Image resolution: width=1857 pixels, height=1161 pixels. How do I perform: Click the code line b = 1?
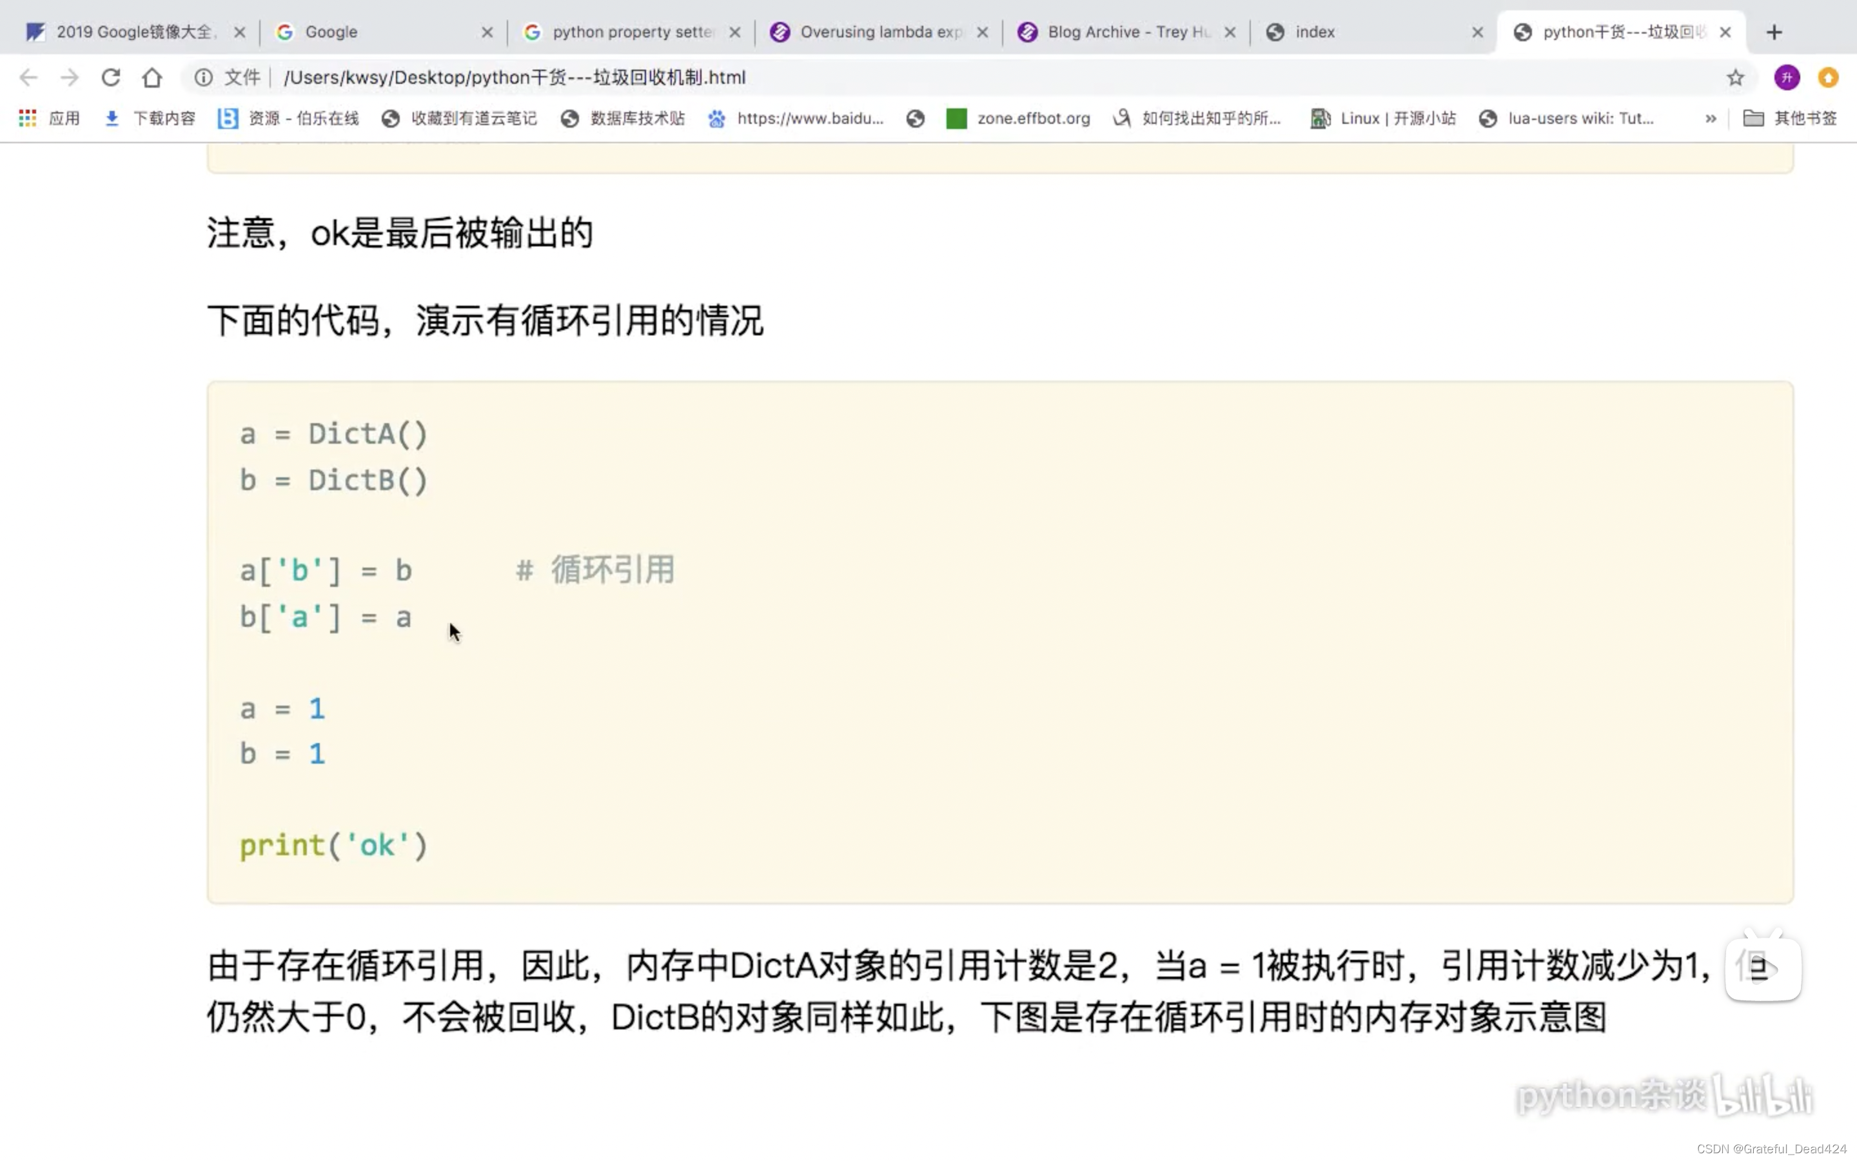282,753
